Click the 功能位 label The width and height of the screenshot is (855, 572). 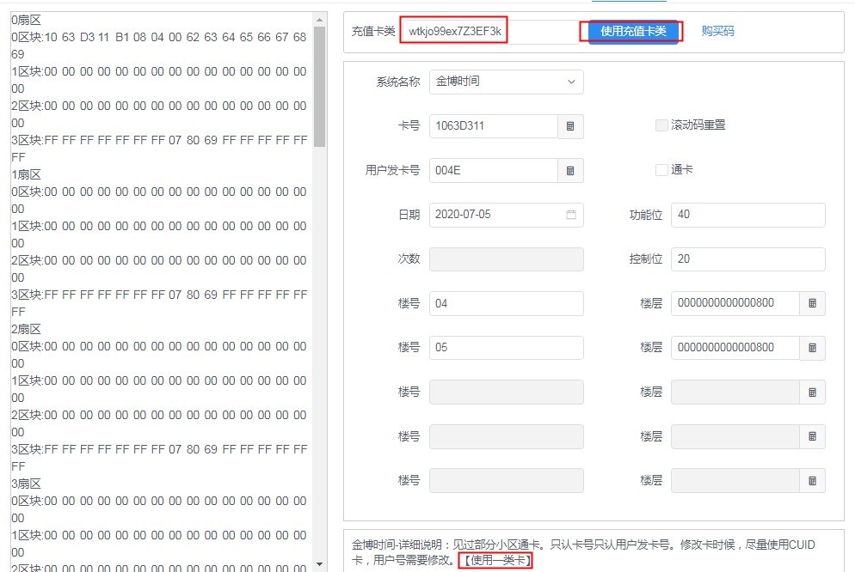[646, 215]
